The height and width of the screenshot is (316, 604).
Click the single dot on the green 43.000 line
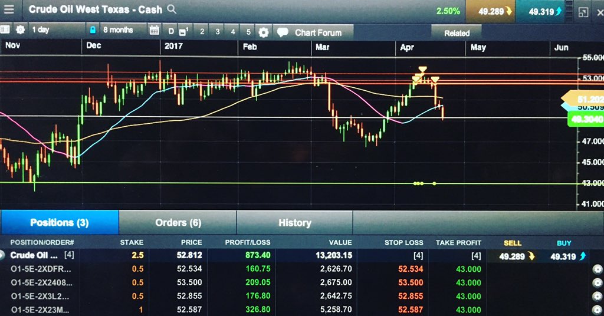pos(435,183)
